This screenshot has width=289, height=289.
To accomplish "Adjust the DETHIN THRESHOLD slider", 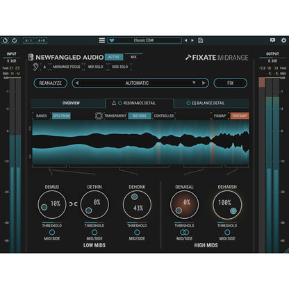I will (x=94, y=224).
